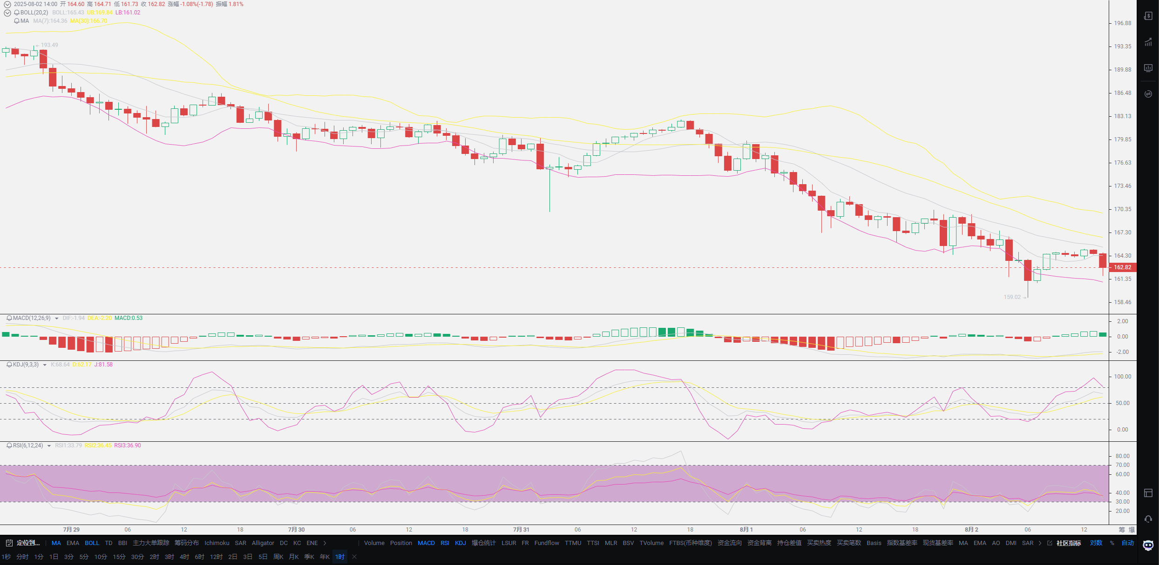Click the BOLL alert bell icon
1159x565 pixels.
17,13
